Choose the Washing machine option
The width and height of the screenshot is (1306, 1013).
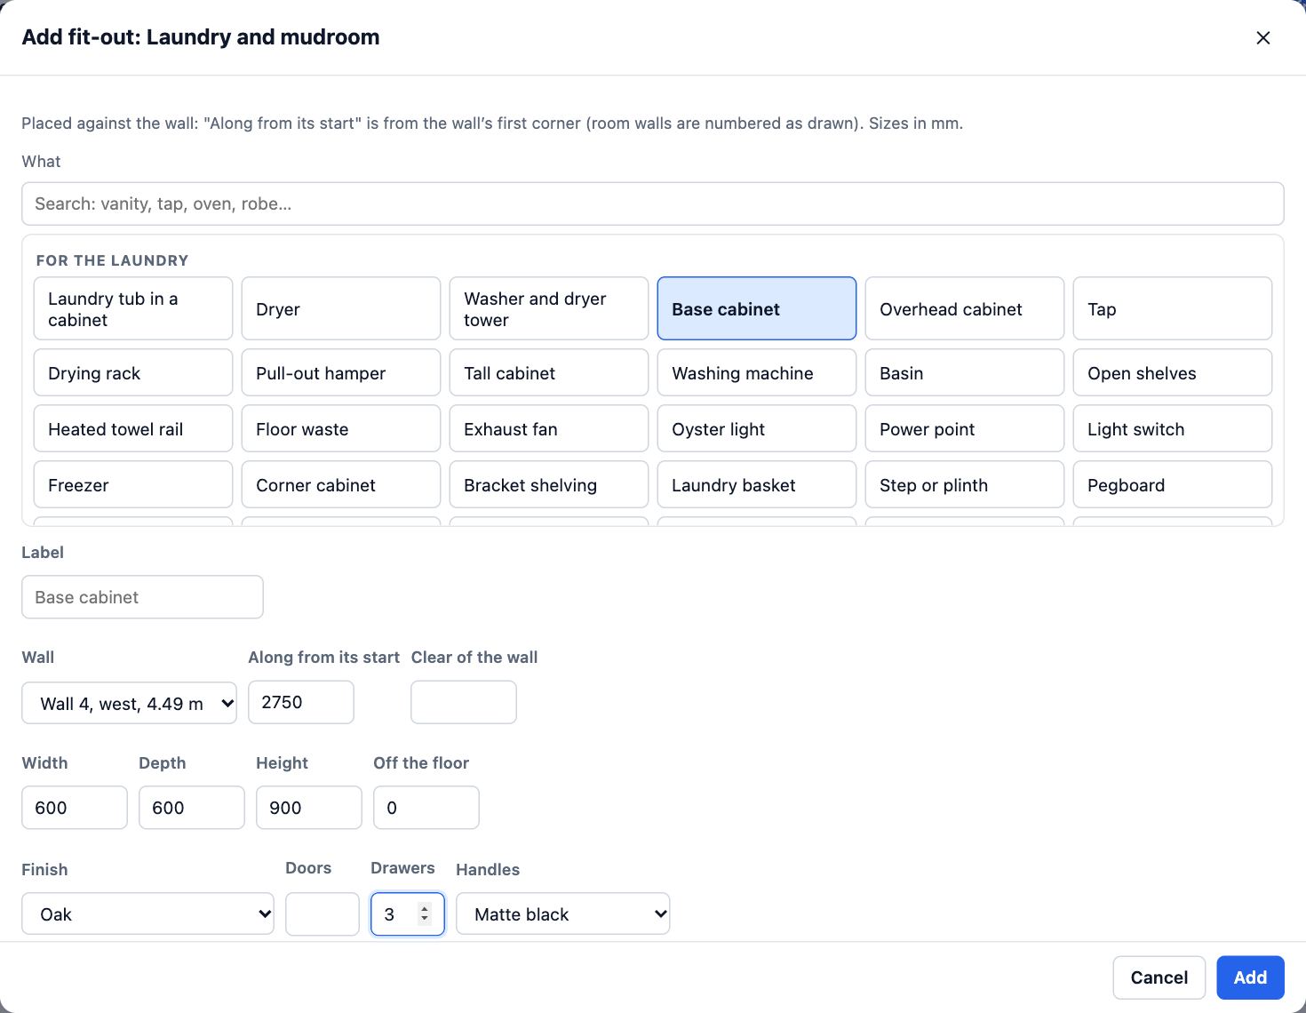756,372
